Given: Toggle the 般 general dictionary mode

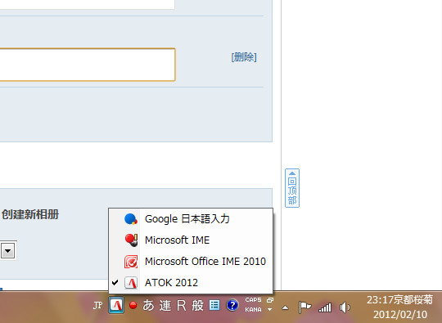Looking at the screenshot, I should coord(198,305).
